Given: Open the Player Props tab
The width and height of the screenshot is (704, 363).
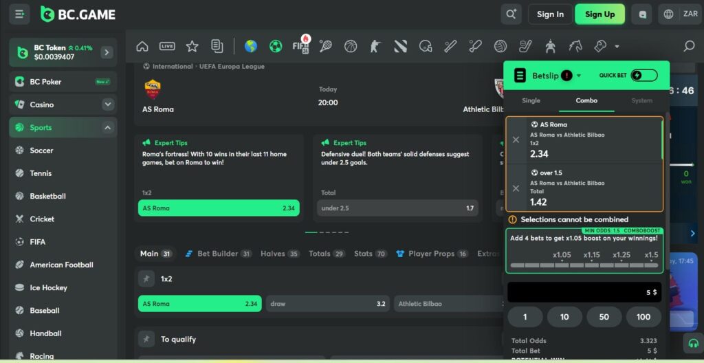Looking at the screenshot, I should [432, 254].
